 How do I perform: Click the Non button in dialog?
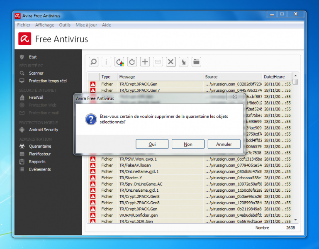(188, 144)
